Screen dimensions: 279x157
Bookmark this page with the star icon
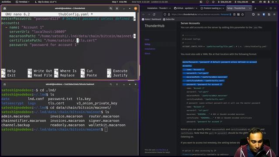(242, 14)
